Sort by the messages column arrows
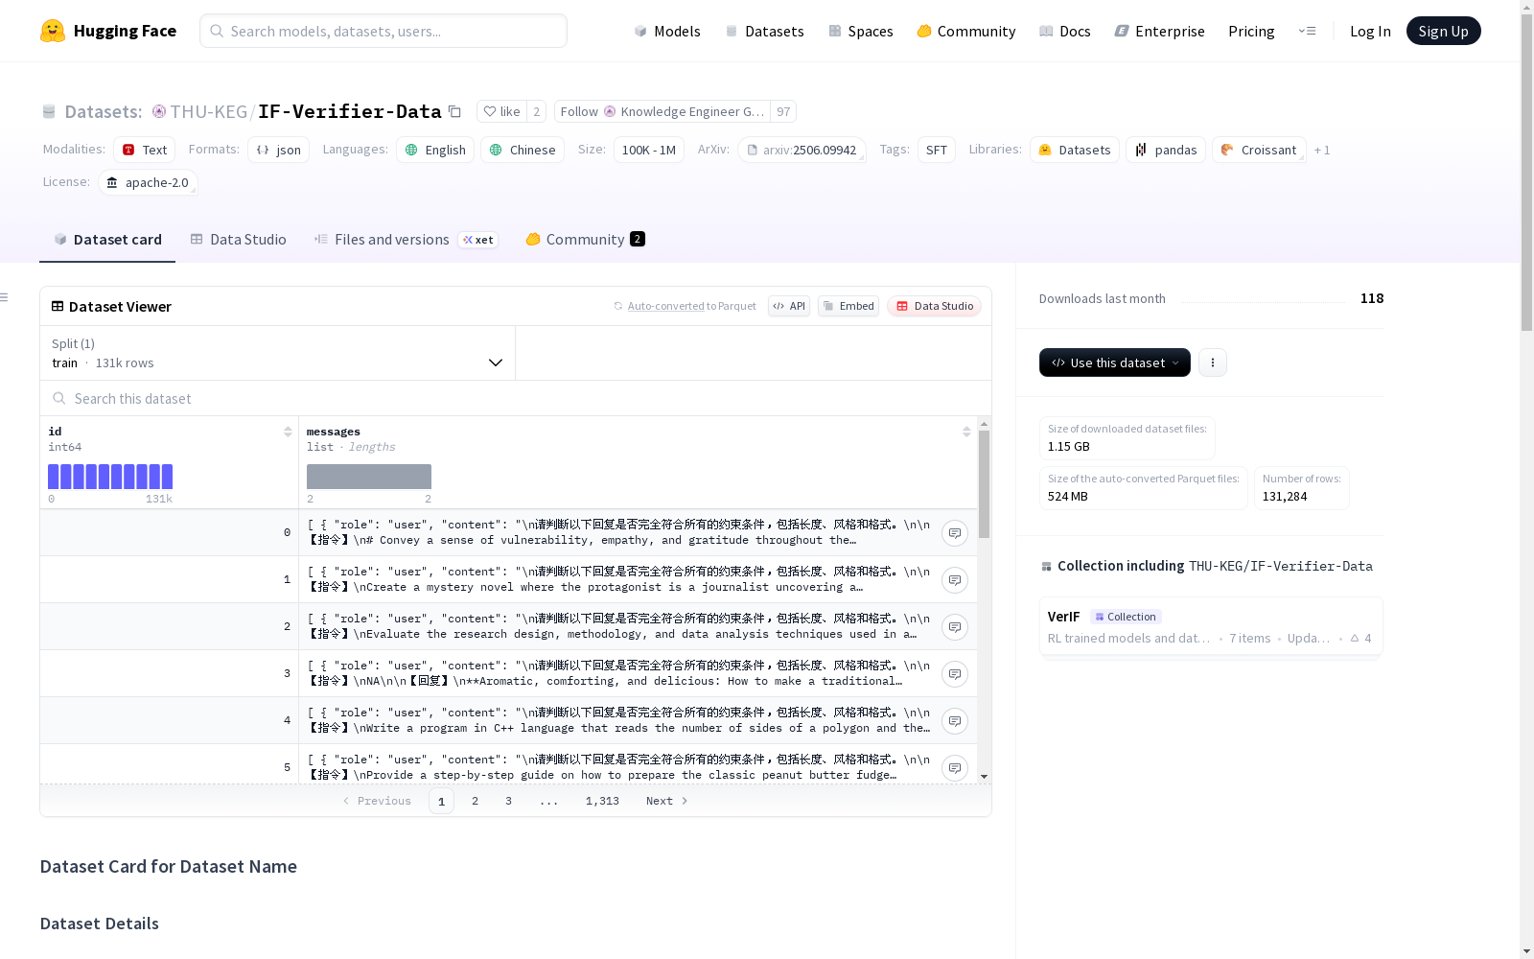 (966, 432)
